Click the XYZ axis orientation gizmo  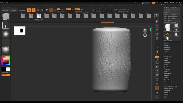(150, 29)
